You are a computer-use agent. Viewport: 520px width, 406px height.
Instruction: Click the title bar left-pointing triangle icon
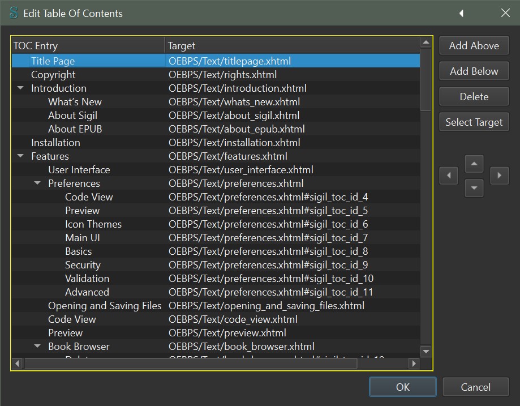pyautogui.click(x=462, y=13)
